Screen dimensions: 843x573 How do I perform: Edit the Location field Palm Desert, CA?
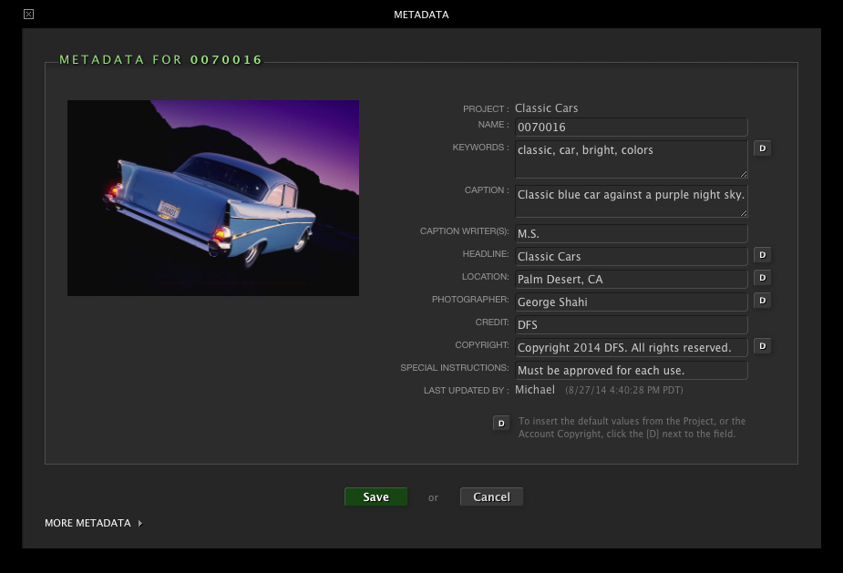631,280
